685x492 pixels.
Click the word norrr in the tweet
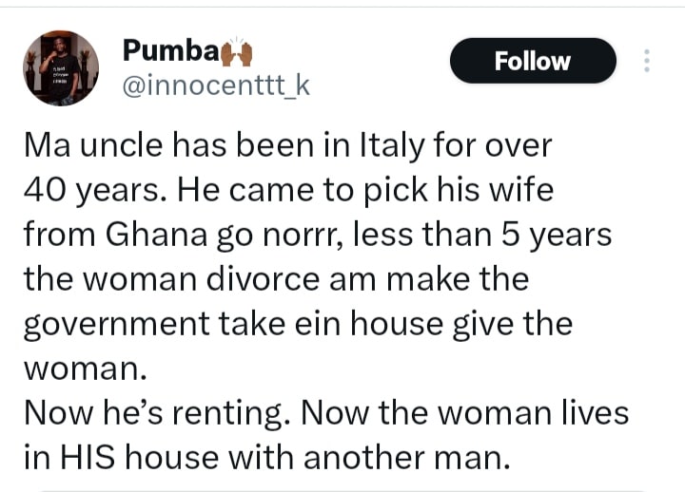(301, 237)
